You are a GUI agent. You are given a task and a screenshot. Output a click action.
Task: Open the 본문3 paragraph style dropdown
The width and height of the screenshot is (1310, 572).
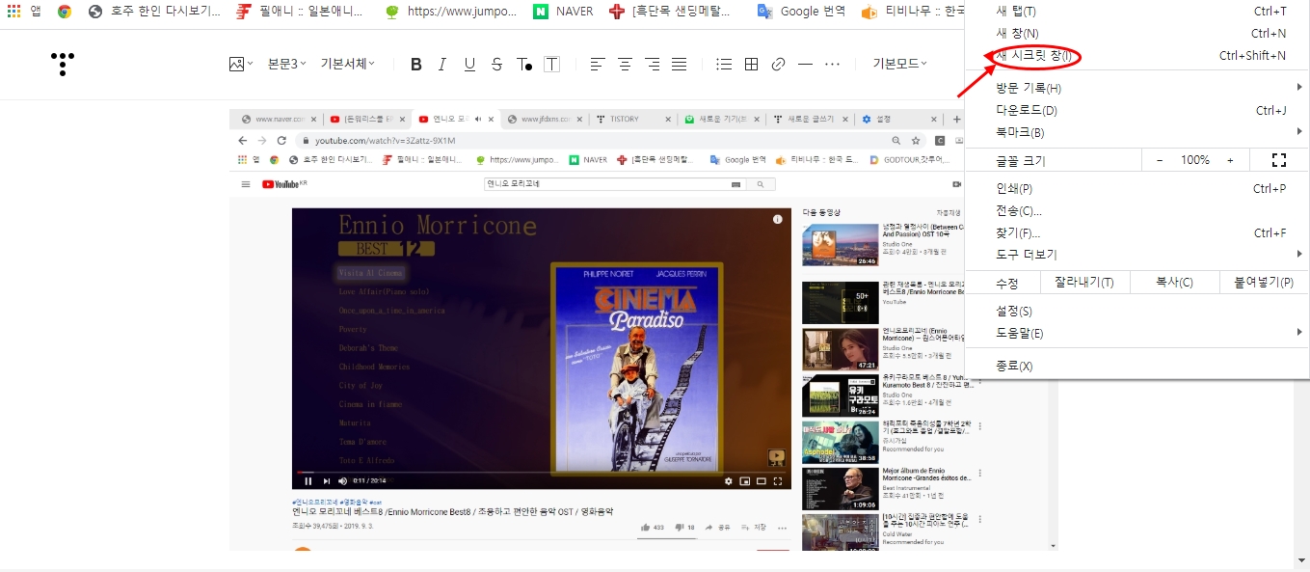point(287,64)
